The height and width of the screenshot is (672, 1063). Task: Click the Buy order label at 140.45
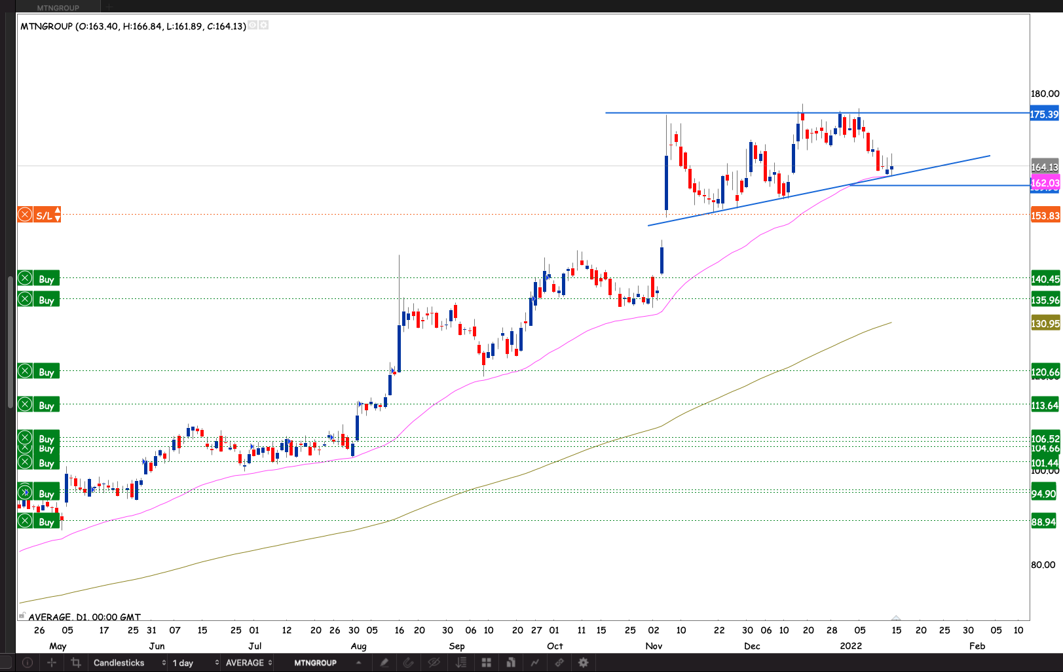[x=47, y=279]
